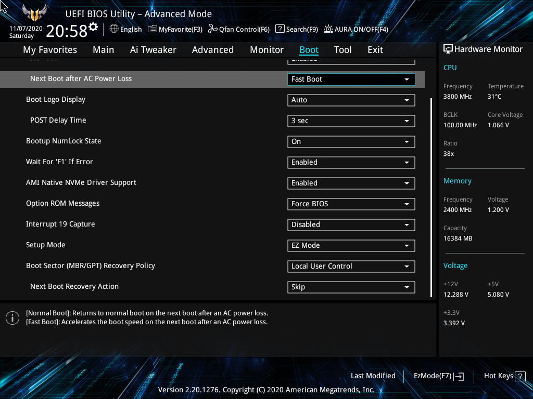
Task: Open MyFavorite(F3) menu
Action: tap(175, 29)
